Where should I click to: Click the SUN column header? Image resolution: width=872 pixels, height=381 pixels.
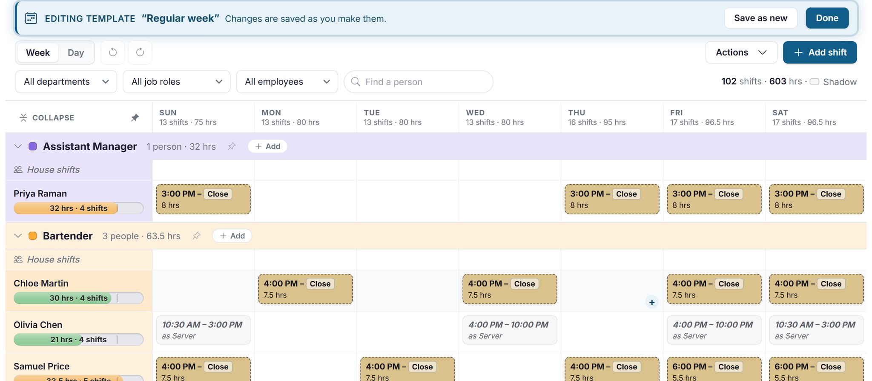[x=203, y=117]
